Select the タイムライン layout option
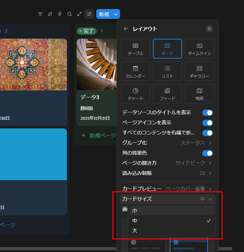Viewport: 244px width, 252px height. pyautogui.click(x=199, y=49)
